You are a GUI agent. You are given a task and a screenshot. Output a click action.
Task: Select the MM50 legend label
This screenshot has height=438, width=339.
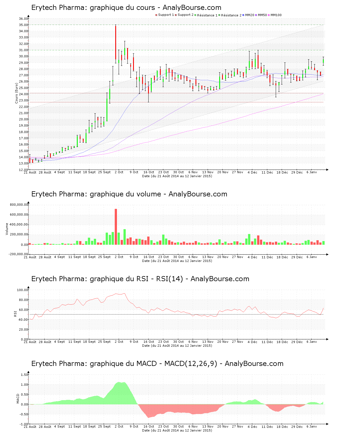click(x=262, y=15)
